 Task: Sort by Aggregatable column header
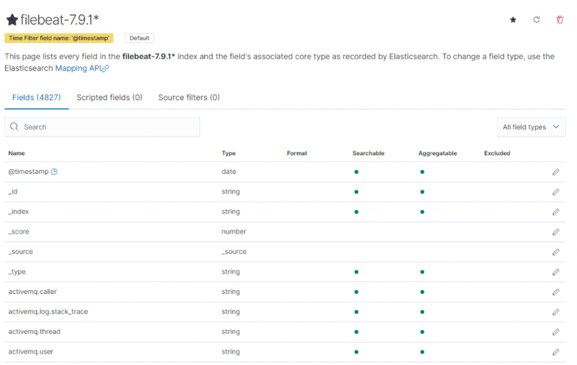click(x=438, y=153)
